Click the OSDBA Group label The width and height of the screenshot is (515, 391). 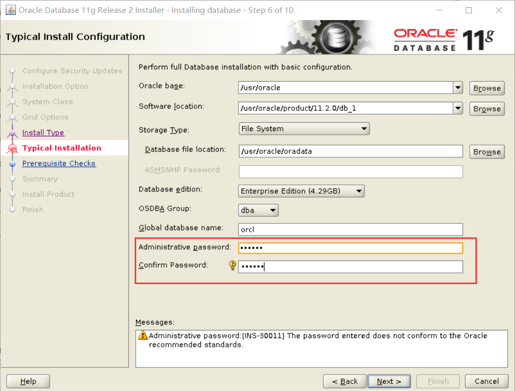(x=165, y=209)
